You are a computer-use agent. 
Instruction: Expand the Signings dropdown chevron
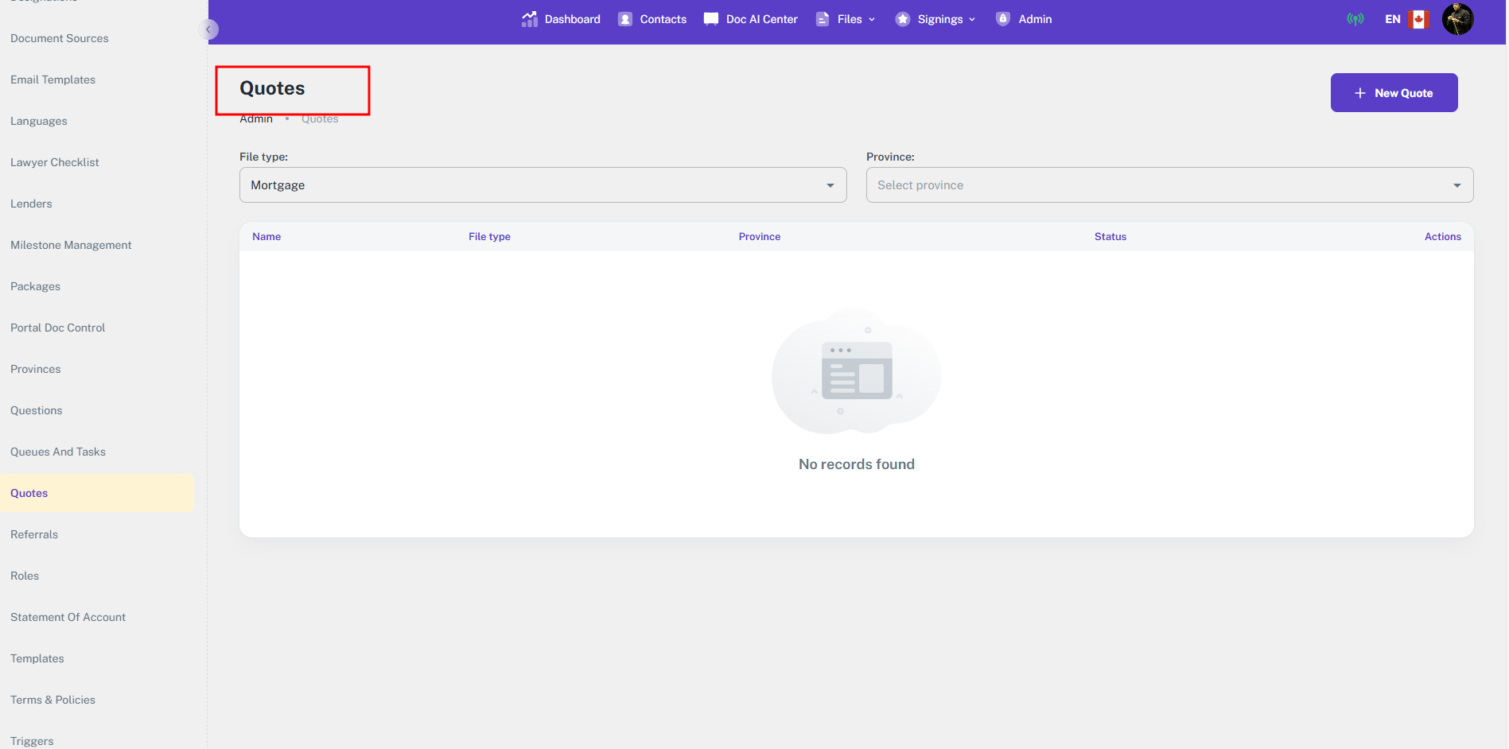click(972, 19)
